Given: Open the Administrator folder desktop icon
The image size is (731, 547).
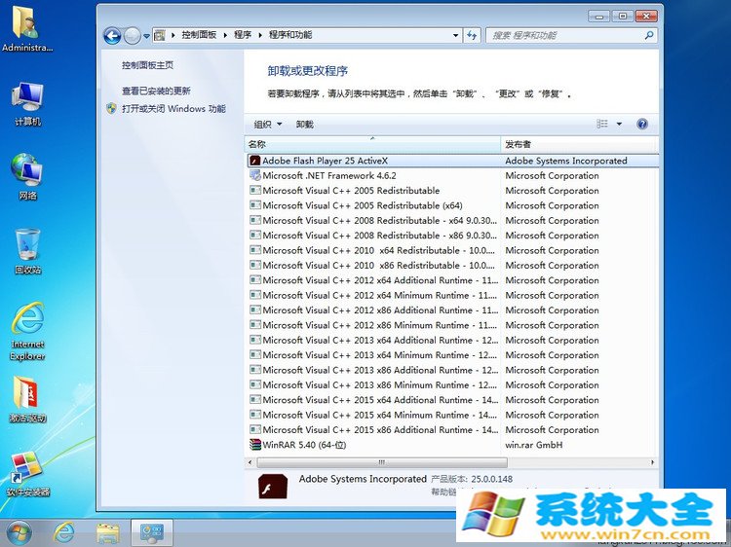Looking at the screenshot, I should 27,29.
